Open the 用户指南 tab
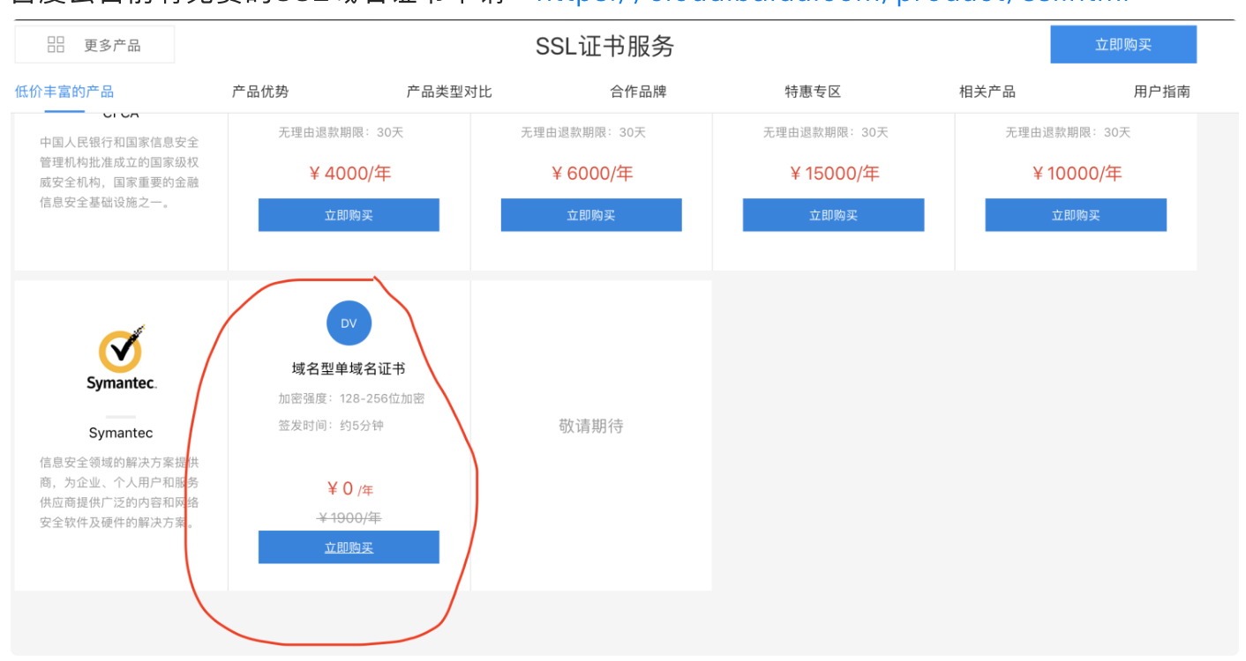 [x=1161, y=92]
